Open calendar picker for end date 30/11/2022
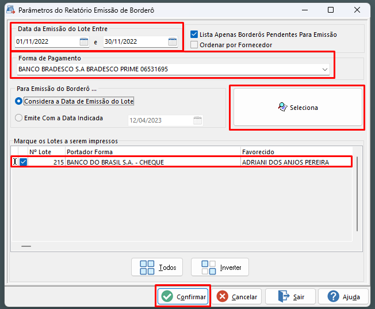The height and width of the screenshot is (309, 375). pyautogui.click(x=173, y=41)
